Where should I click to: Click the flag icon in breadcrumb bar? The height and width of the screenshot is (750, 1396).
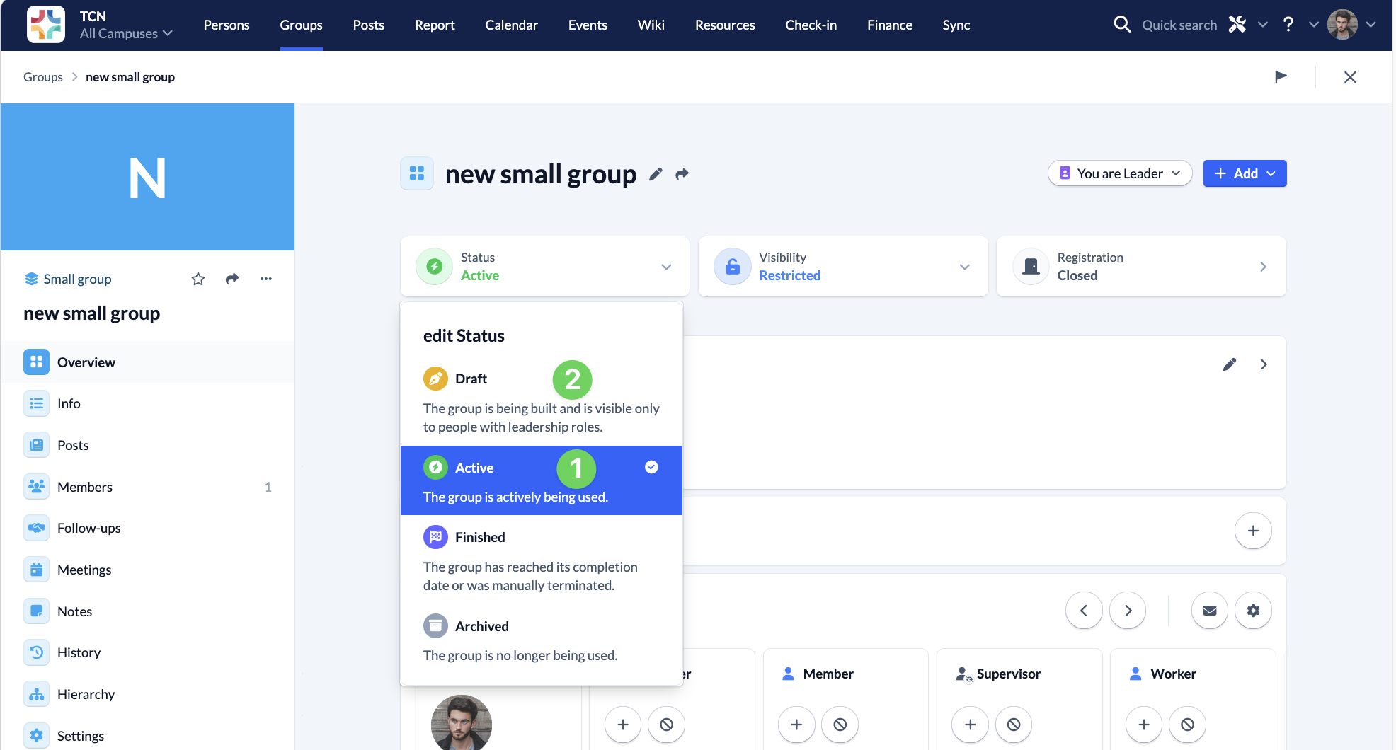[x=1281, y=77]
